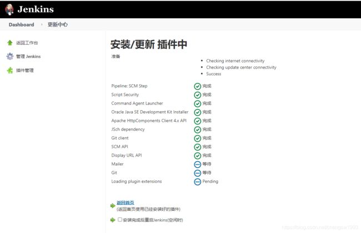Click the 完成 status text for Git client
The height and width of the screenshot is (233, 361).
coord(207,138)
